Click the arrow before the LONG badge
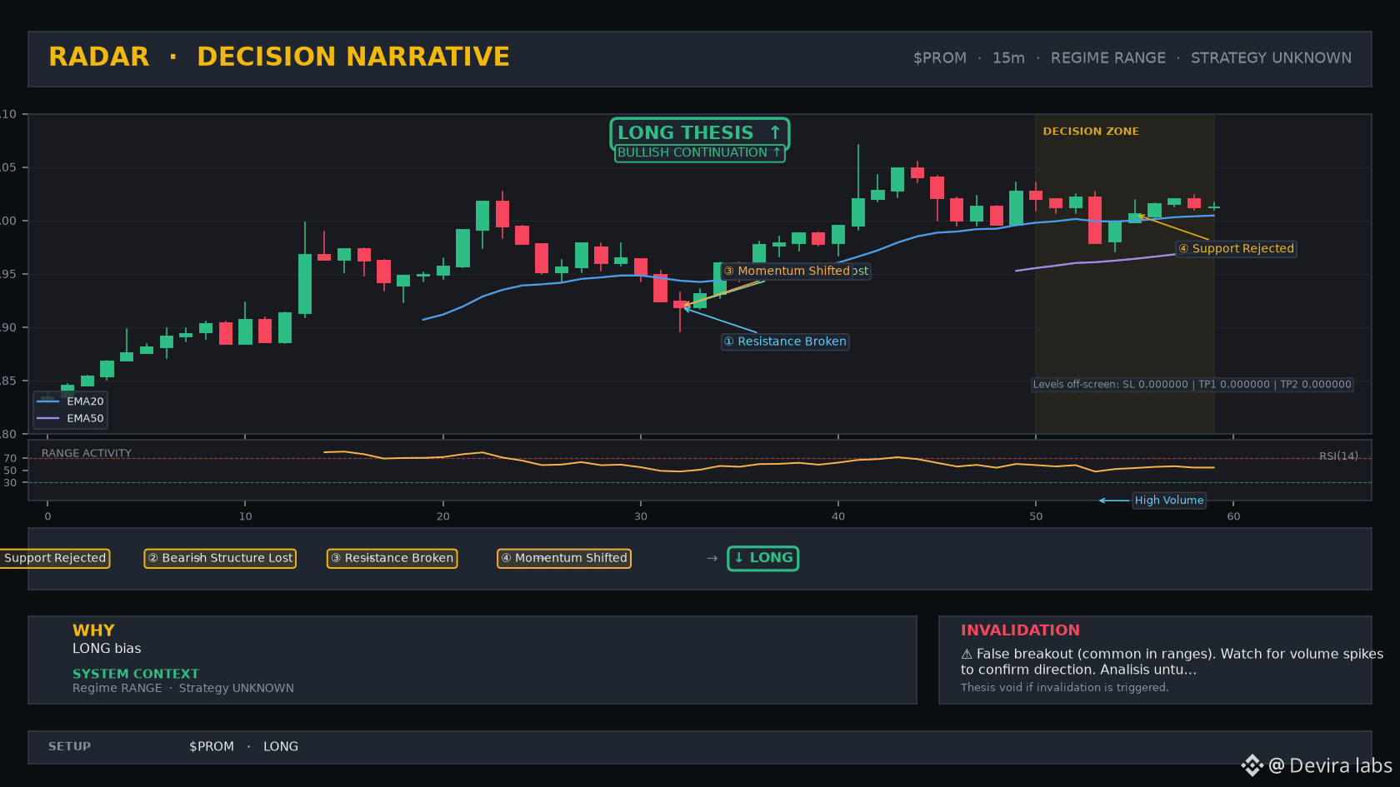The width and height of the screenshot is (1400, 787). point(712,558)
